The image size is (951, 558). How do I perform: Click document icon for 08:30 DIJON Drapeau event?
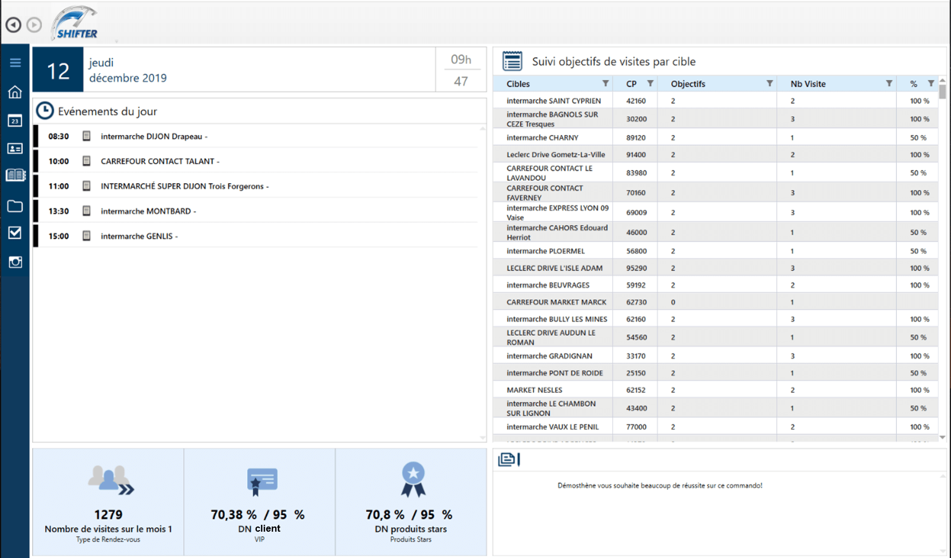tap(86, 136)
